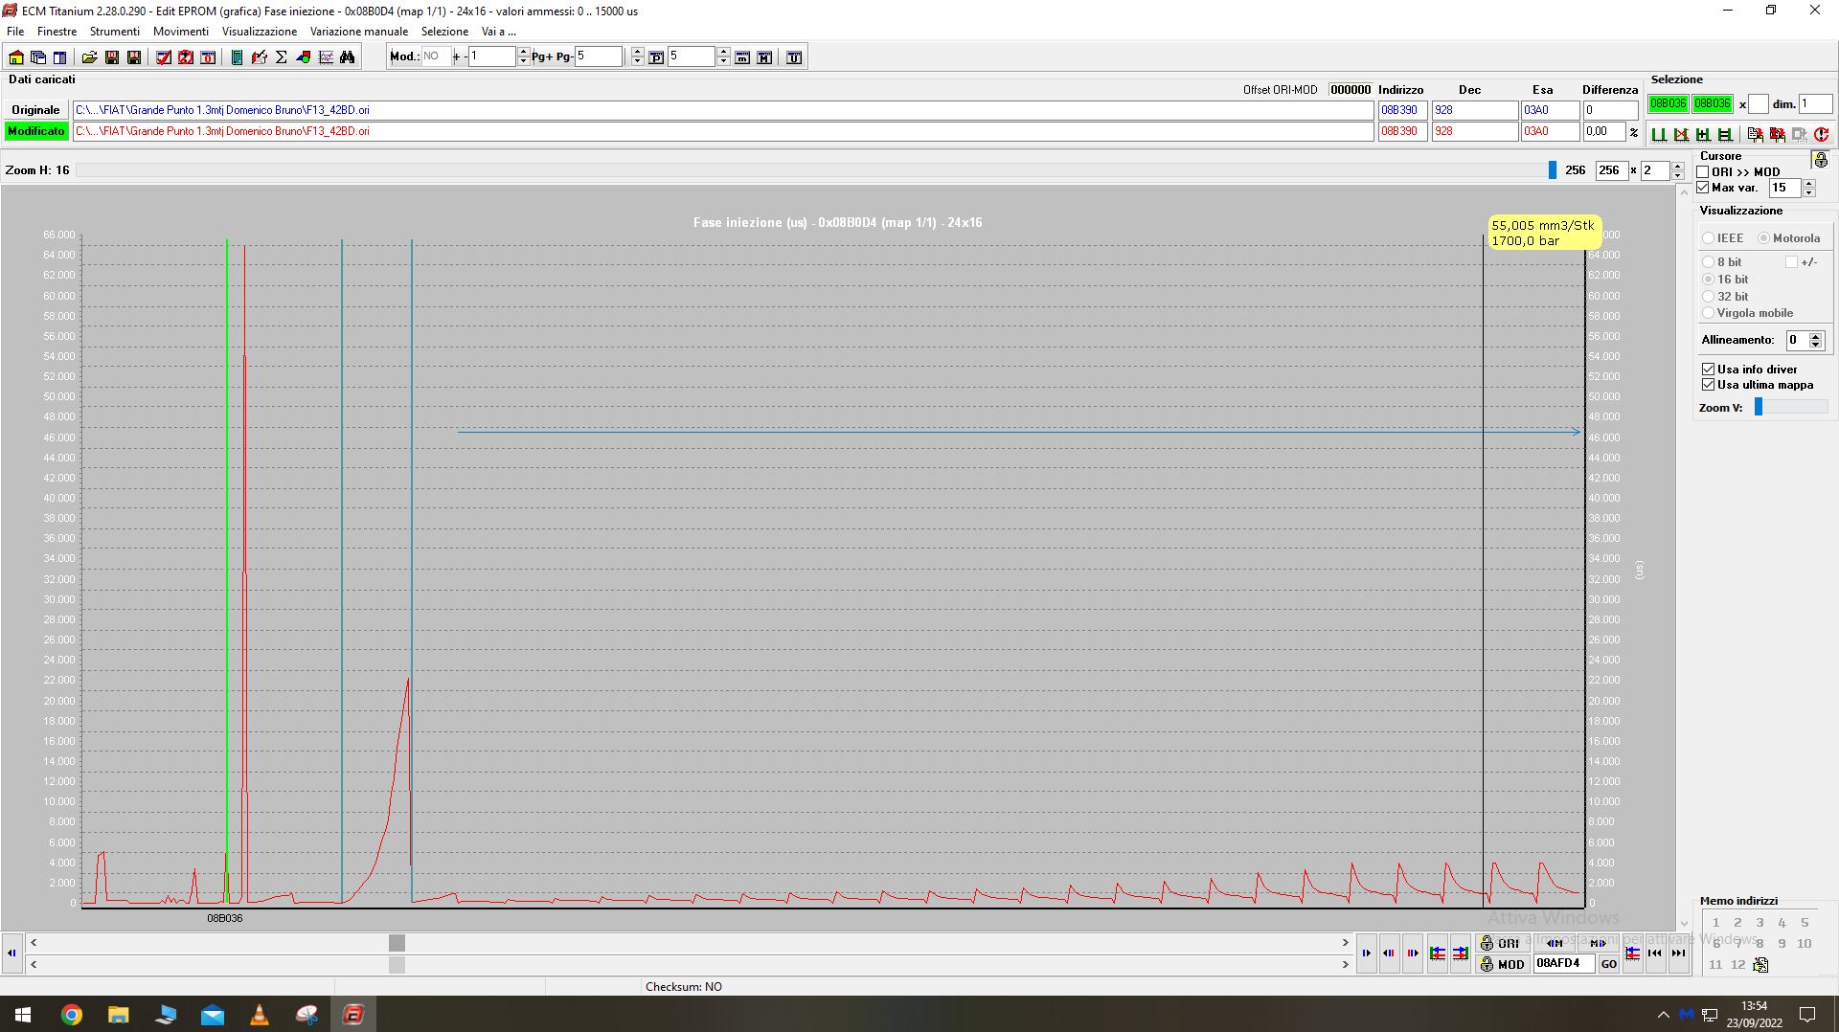
Task: Open the Strumenti menu
Action: tap(114, 32)
